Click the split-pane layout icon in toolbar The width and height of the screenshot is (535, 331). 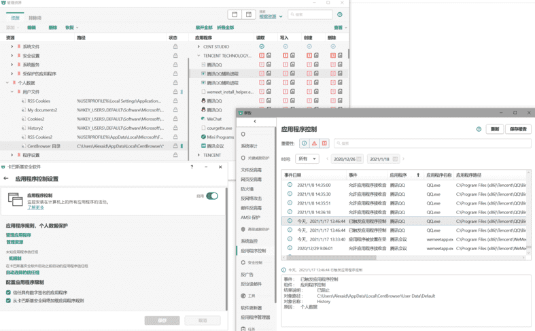[x=249, y=15]
